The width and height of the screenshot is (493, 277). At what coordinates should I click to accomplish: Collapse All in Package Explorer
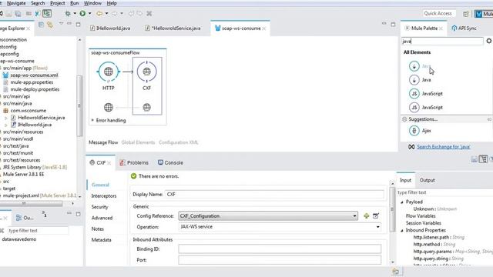point(41,25)
